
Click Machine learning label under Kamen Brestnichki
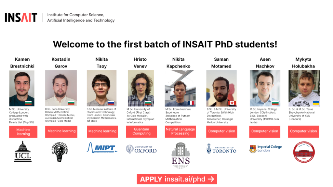(23, 132)
